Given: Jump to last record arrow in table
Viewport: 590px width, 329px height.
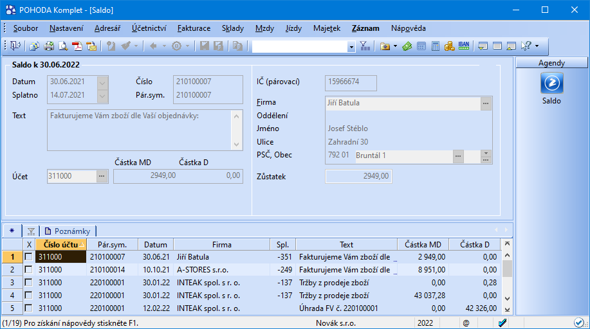Looking at the screenshot, I should (507, 310).
